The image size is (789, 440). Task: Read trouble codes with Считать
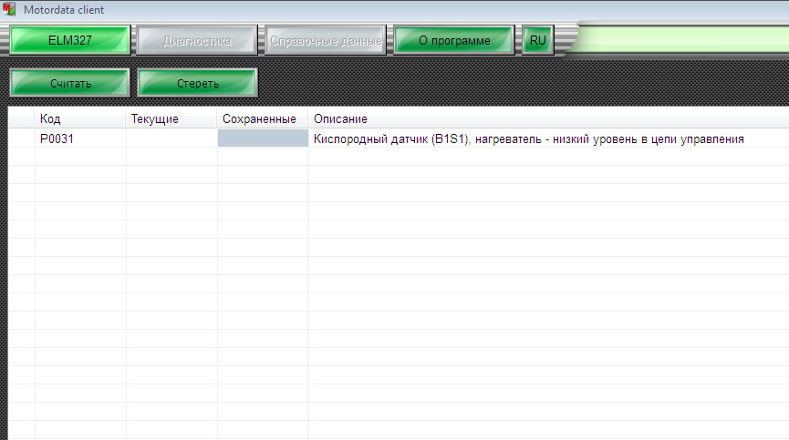click(x=70, y=83)
